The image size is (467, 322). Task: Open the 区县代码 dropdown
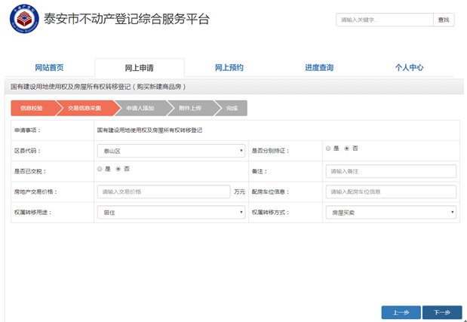171,151
